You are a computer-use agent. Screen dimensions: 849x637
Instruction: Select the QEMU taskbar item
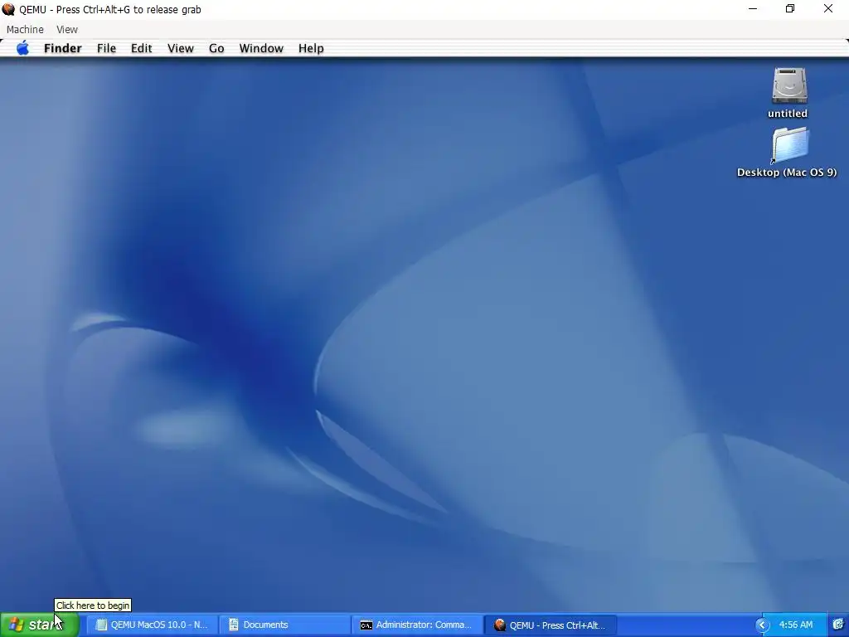tap(551, 625)
